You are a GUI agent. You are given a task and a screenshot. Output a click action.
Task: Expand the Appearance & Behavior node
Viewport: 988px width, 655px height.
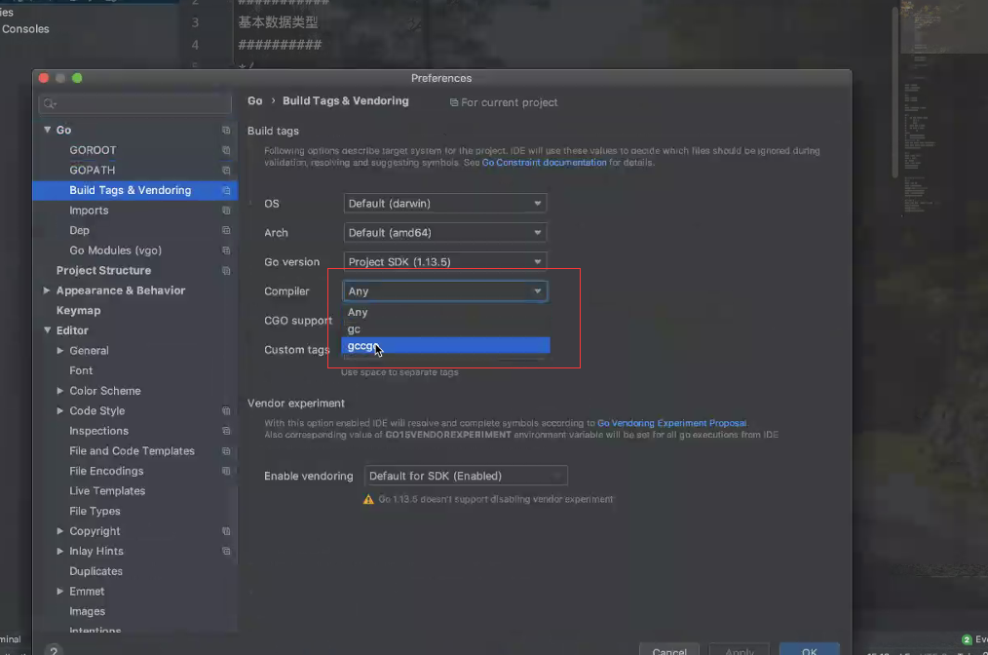tap(47, 290)
